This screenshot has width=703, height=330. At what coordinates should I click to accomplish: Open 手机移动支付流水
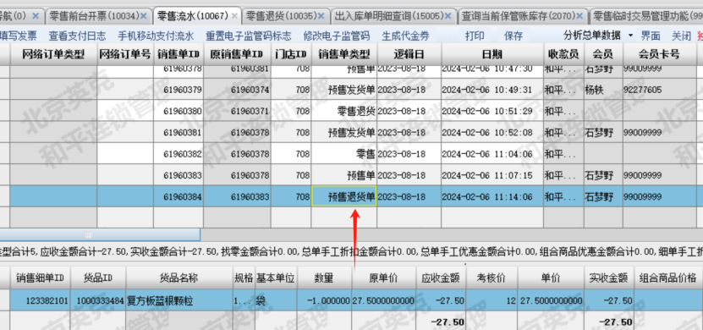[x=156, y=36]
